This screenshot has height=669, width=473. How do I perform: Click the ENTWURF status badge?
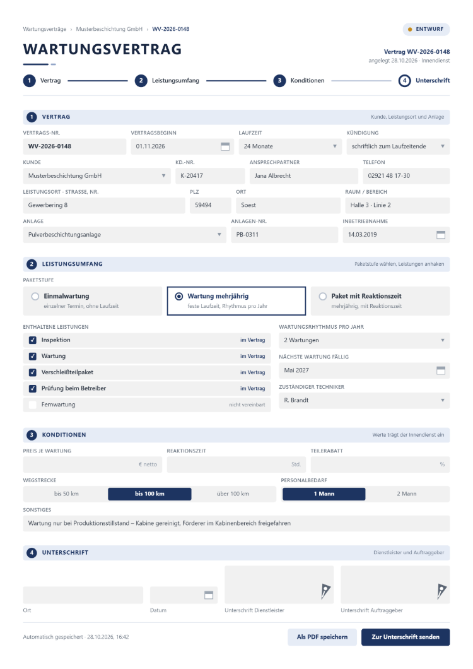[426, 29]
